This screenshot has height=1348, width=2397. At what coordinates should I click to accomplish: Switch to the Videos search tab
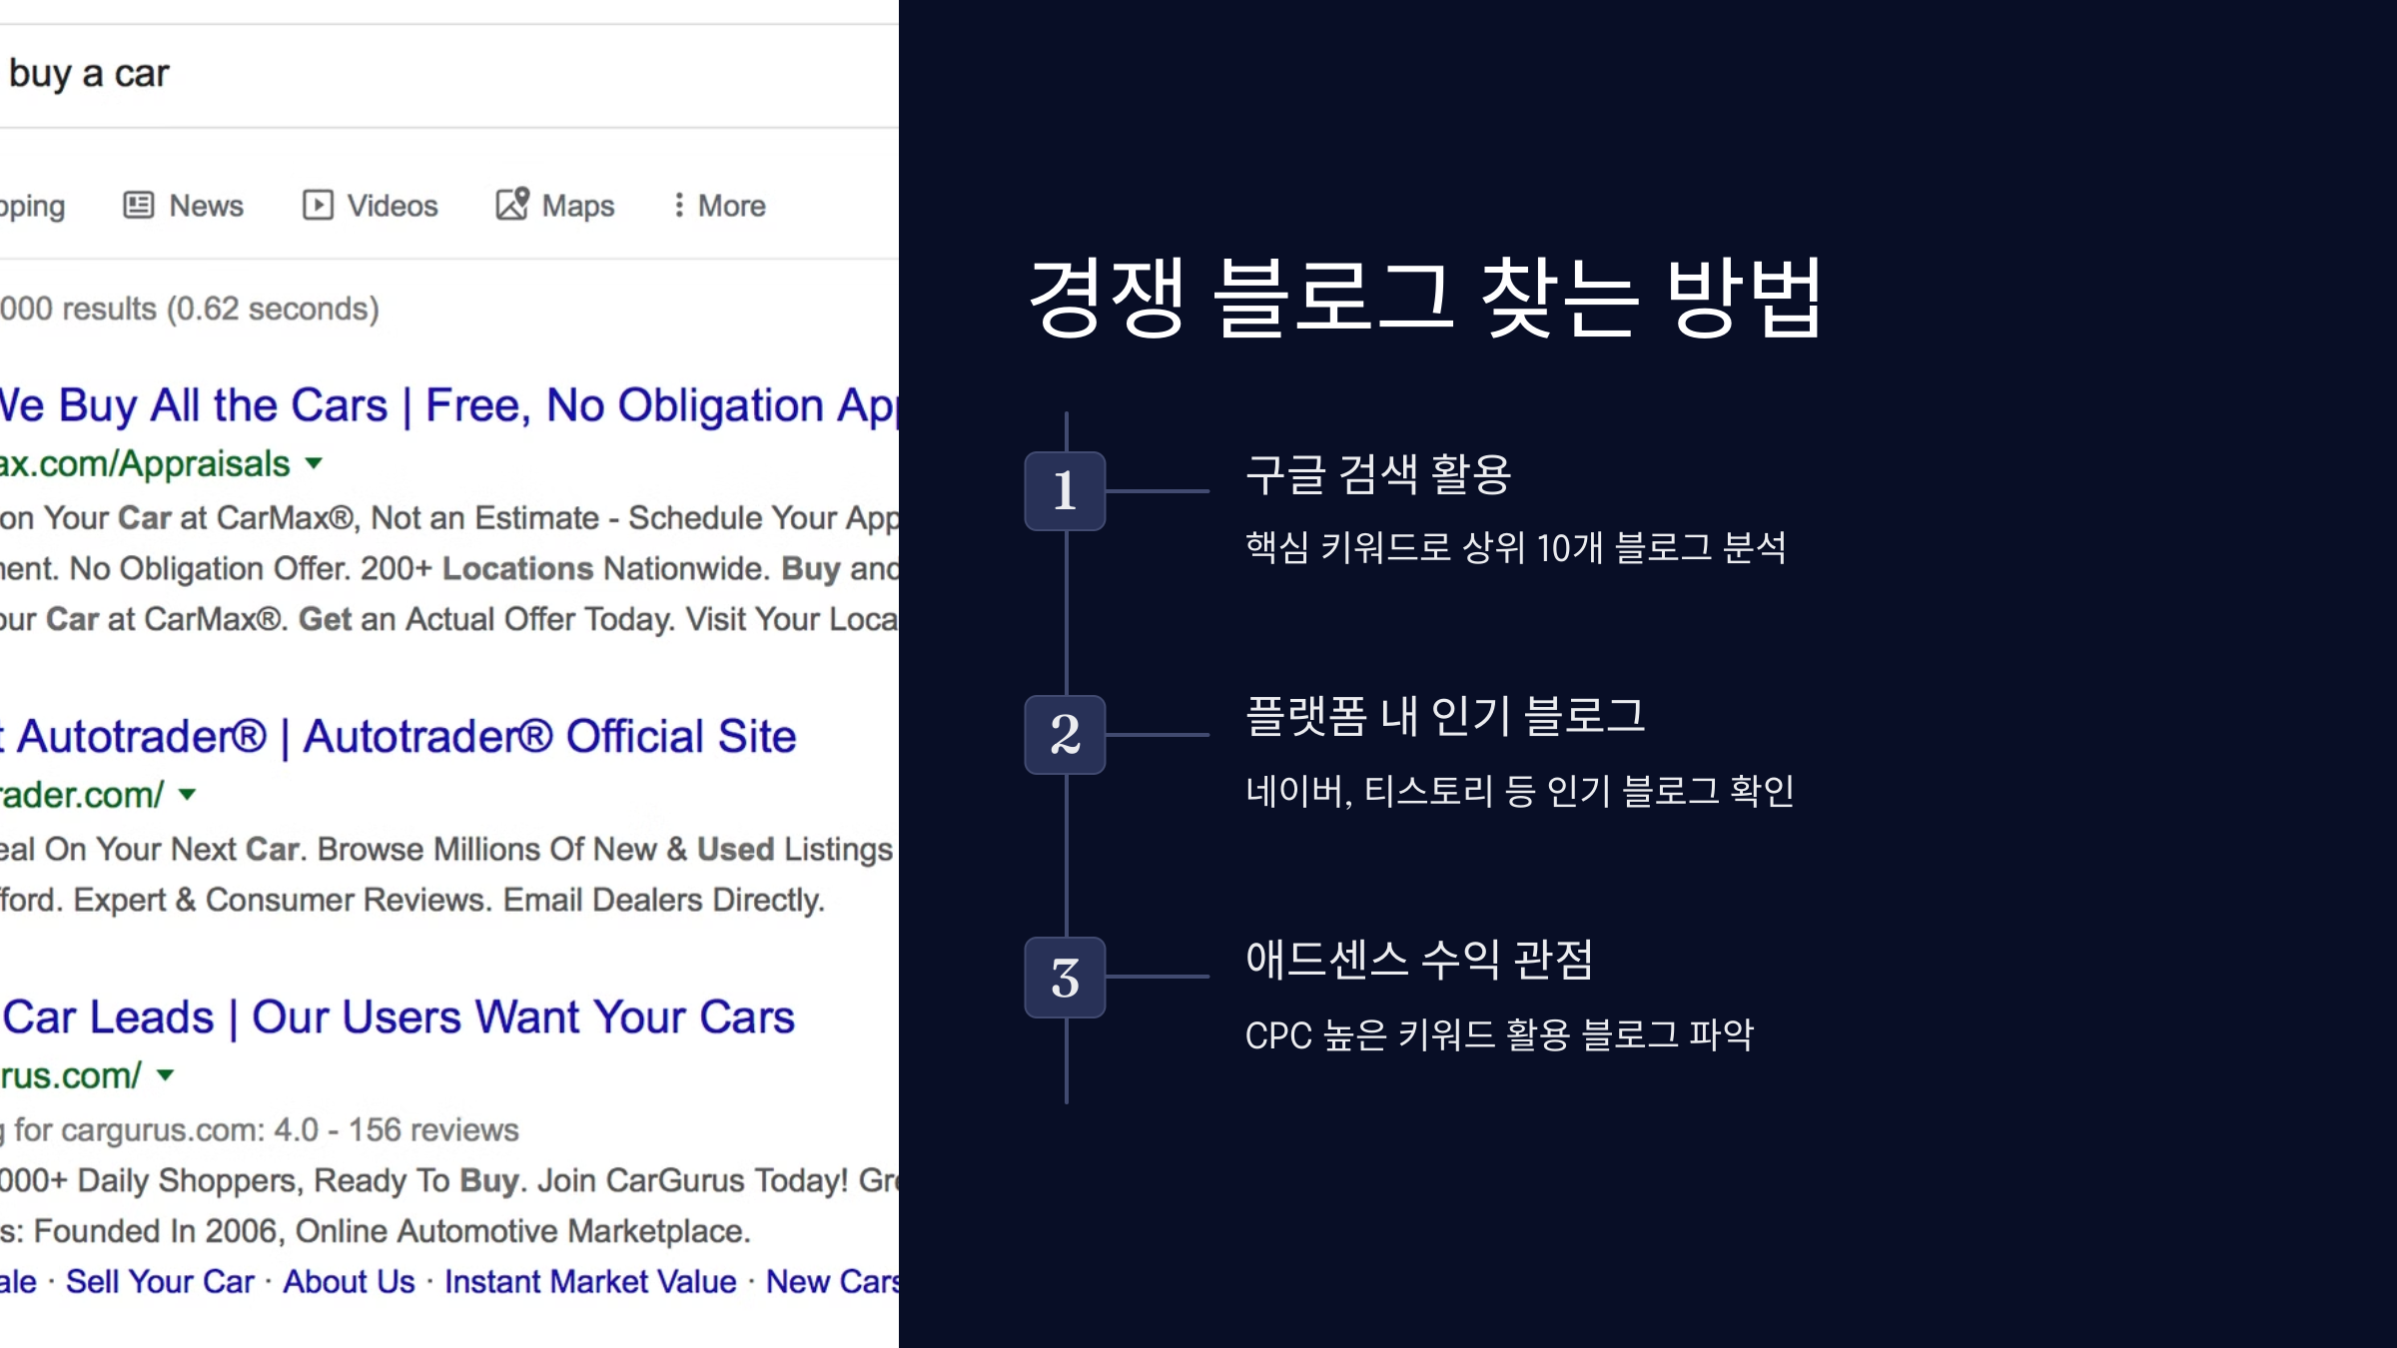tap(392, 206)
